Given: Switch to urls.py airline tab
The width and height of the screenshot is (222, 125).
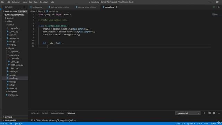Looking at the screenshot, I should tap(59, 7).
